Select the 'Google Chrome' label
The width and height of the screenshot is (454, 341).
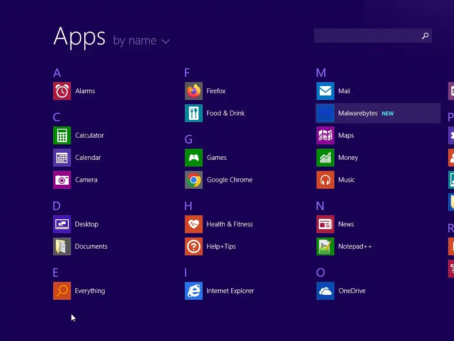tap(230, 180)
